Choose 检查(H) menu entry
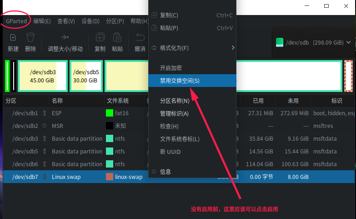 [x=192, y=126]
